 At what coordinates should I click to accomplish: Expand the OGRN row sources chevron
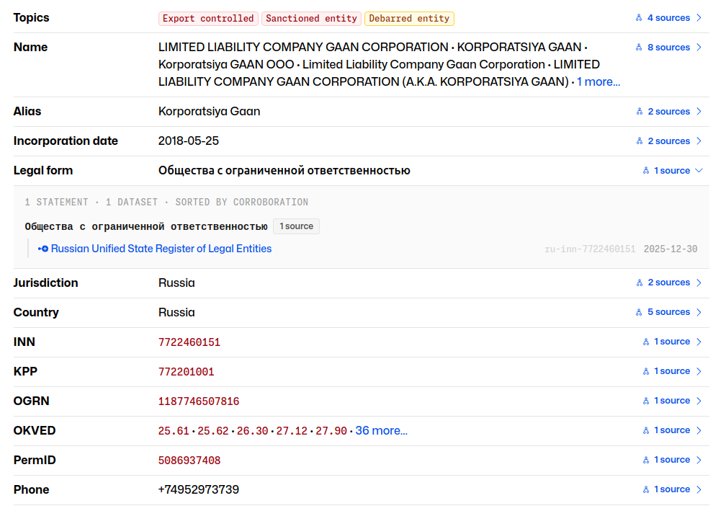click(699, 401)
